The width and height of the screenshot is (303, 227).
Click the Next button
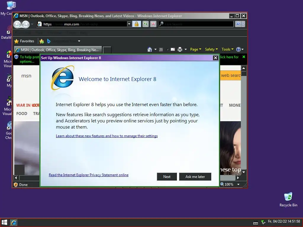point(167,177)
